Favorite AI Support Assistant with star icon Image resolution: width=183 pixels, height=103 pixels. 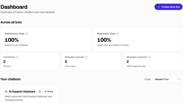[x=40, y=91]
